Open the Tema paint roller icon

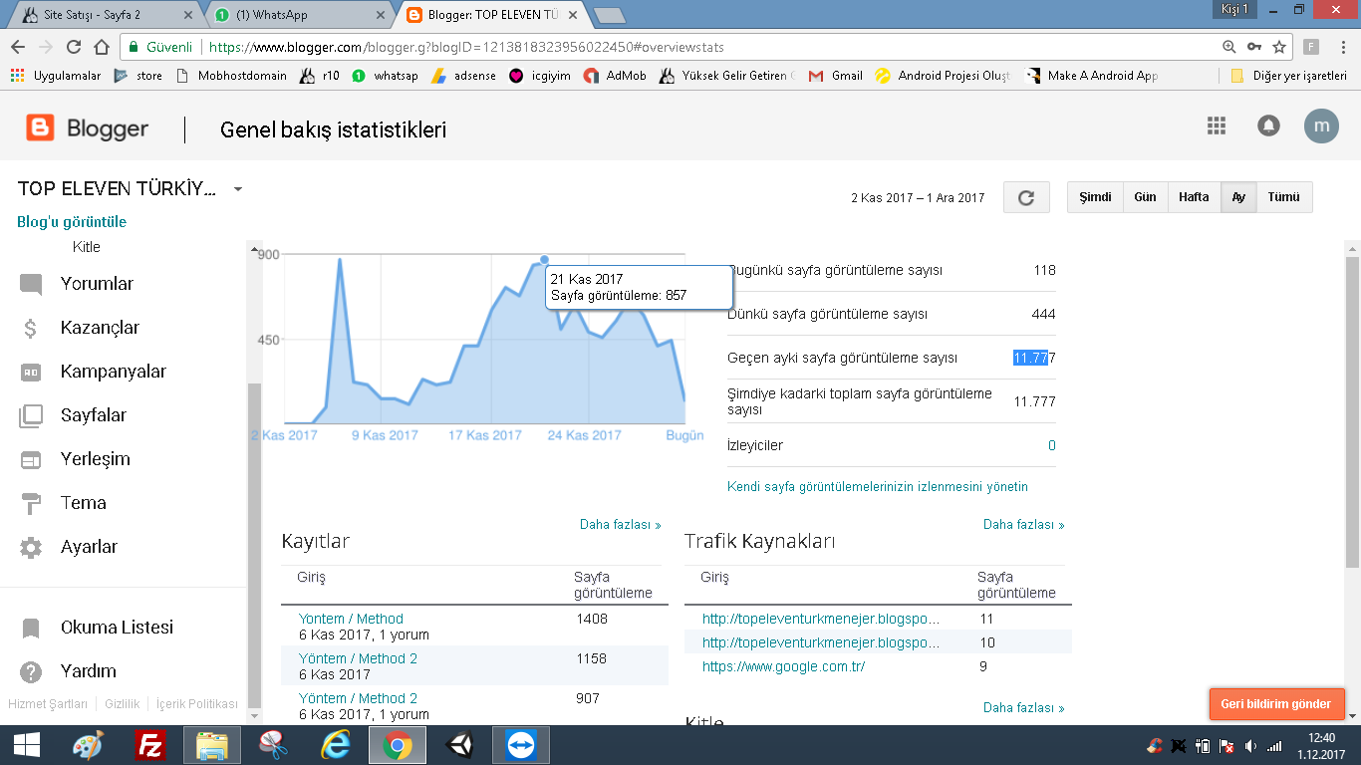31,504
